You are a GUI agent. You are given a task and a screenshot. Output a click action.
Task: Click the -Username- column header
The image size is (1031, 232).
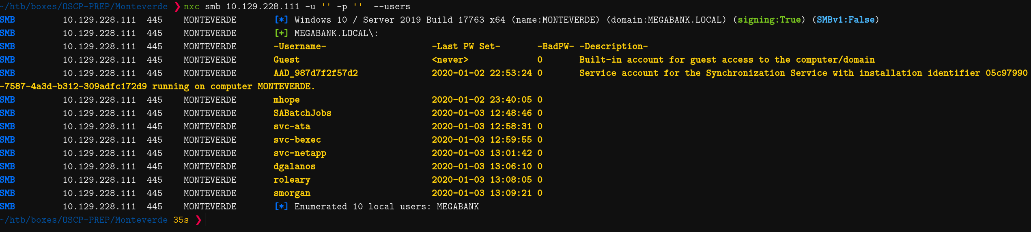300,46
